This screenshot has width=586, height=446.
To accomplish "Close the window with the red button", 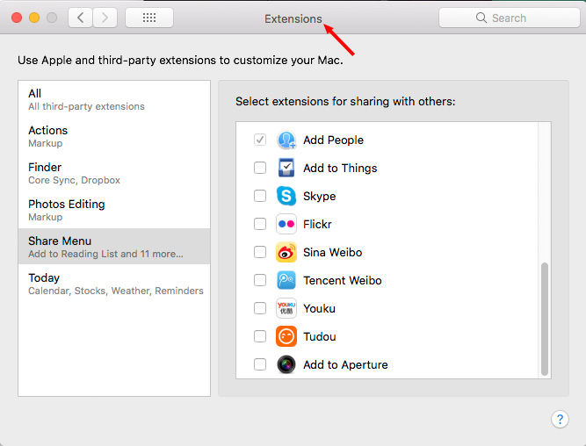I will click(17, 18).
